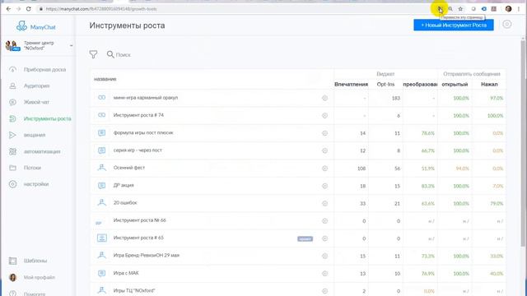Open Приборная доска in sidebar
527x296 pixels.
tap(44, 69)
